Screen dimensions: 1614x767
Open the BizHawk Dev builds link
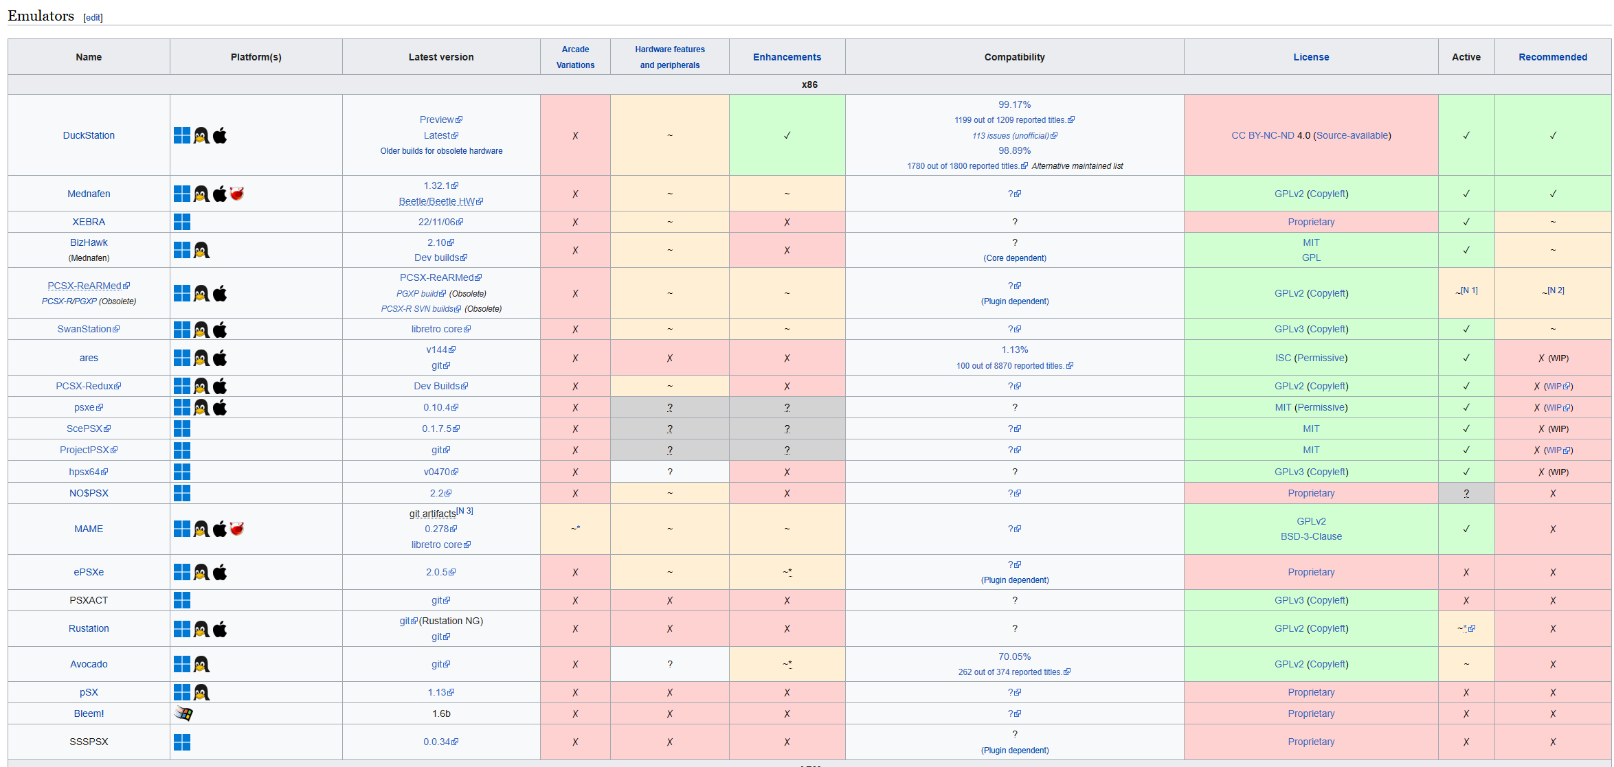(441, 257)
